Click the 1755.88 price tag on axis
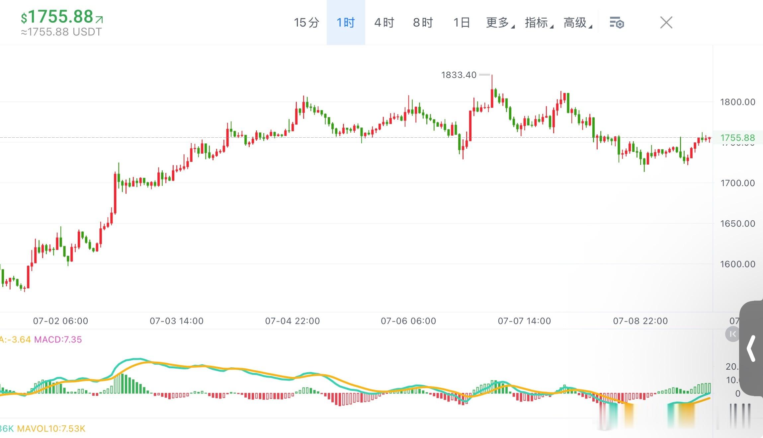763x438 pixels. click(737, 138)
